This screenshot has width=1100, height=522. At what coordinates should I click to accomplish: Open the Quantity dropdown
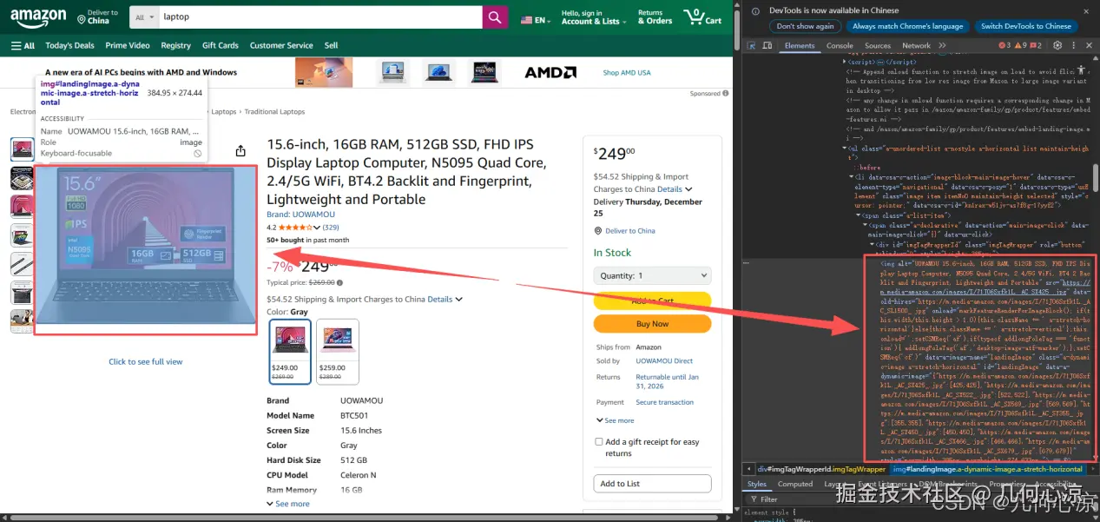coord(652,275)
